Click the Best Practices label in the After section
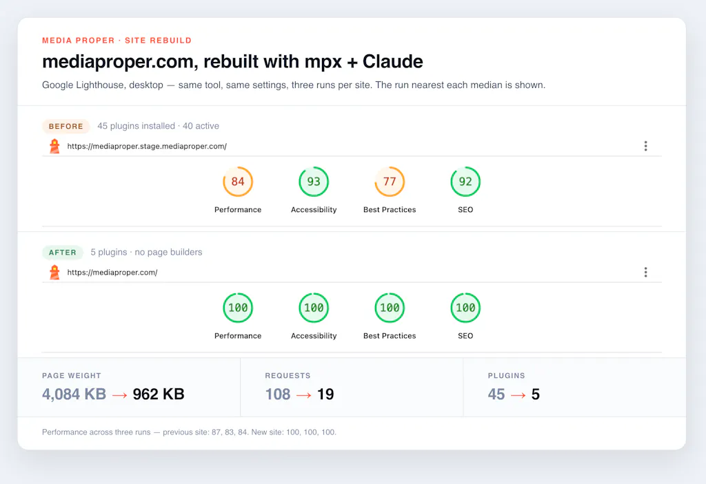706x484 pixels. click(x=390, y=336)
